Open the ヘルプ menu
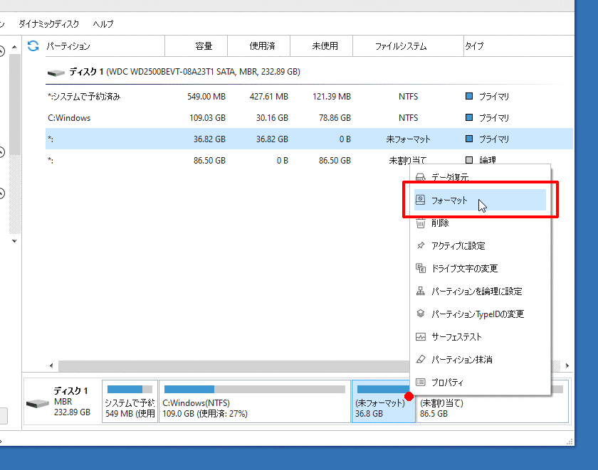Image resolution: width=598 pixels, height=470 pixels. coord(103,23)
